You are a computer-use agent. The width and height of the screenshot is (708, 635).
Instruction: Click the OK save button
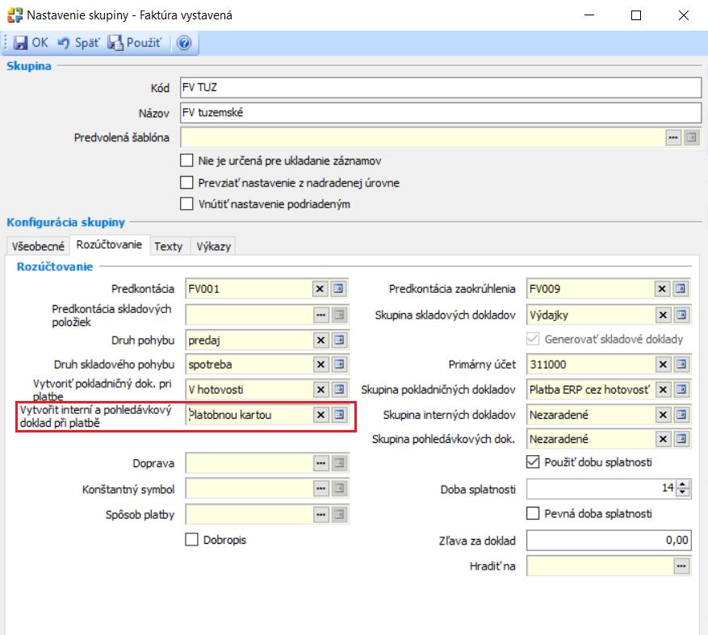[30, 43]
